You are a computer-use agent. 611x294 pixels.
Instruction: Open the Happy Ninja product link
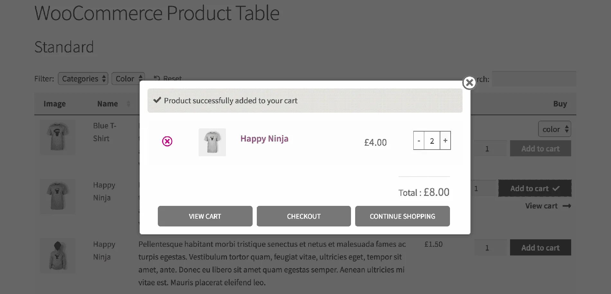coord(264,139)
